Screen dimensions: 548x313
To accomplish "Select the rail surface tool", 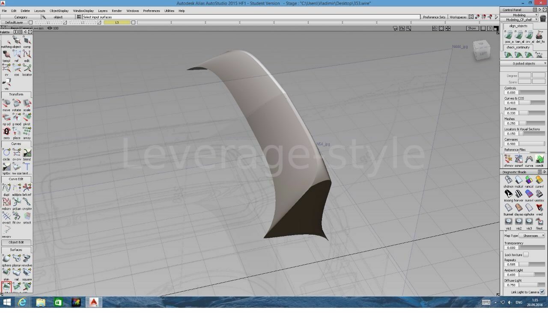I will pyautogui.click(x=17, y=274).
